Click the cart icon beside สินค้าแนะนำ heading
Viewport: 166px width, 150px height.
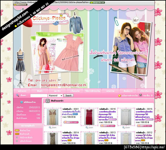click(48, 101)
